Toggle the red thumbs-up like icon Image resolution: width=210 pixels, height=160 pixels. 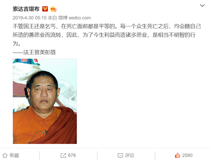point(177,155)
